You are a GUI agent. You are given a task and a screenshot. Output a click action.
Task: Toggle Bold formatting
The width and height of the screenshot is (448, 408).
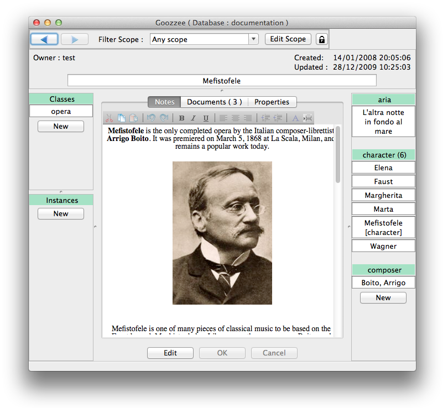181,118
